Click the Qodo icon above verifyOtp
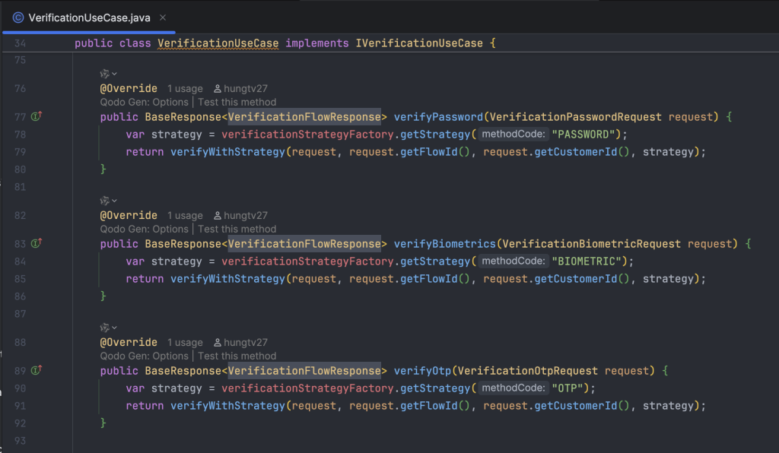This screenshot has width=779, height=453. click(x=104, y=328)
